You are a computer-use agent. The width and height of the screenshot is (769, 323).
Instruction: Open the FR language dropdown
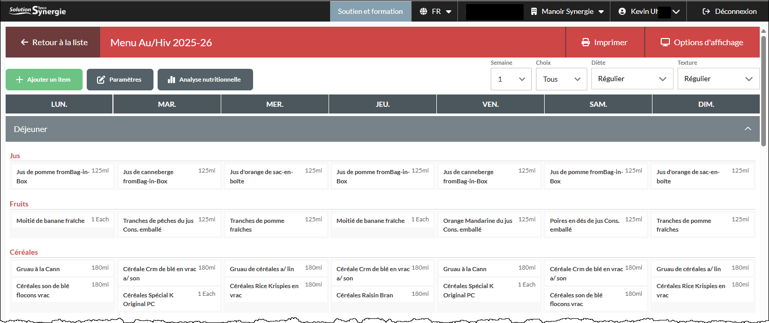tap(436, 11)
